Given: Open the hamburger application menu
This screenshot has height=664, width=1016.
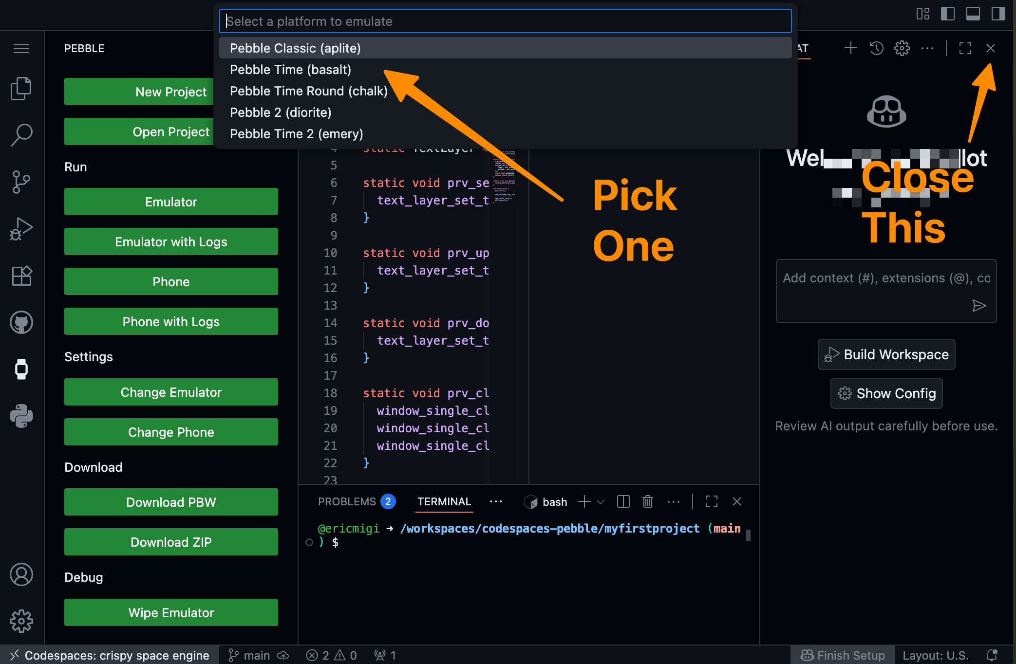Looking at the screenshot, I should (x=21, y=48).
